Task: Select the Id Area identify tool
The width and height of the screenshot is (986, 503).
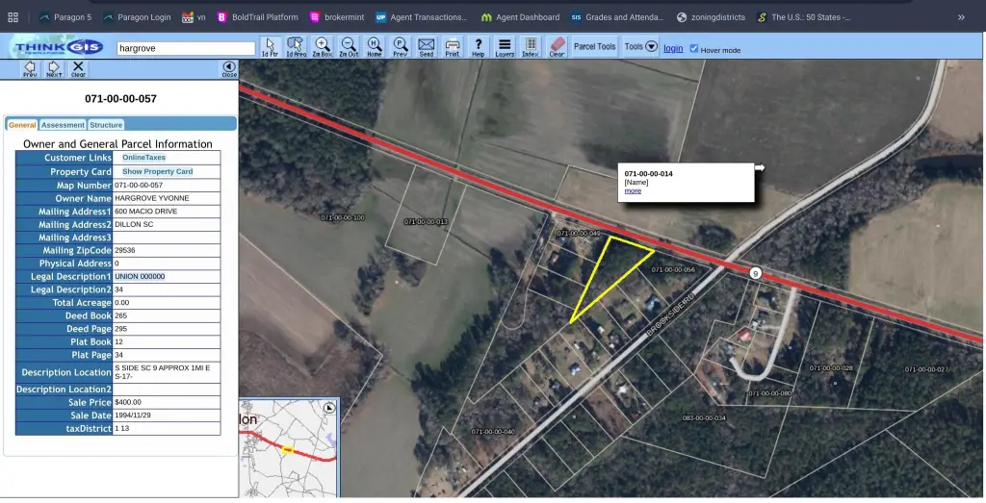Action: click(296, 47)
